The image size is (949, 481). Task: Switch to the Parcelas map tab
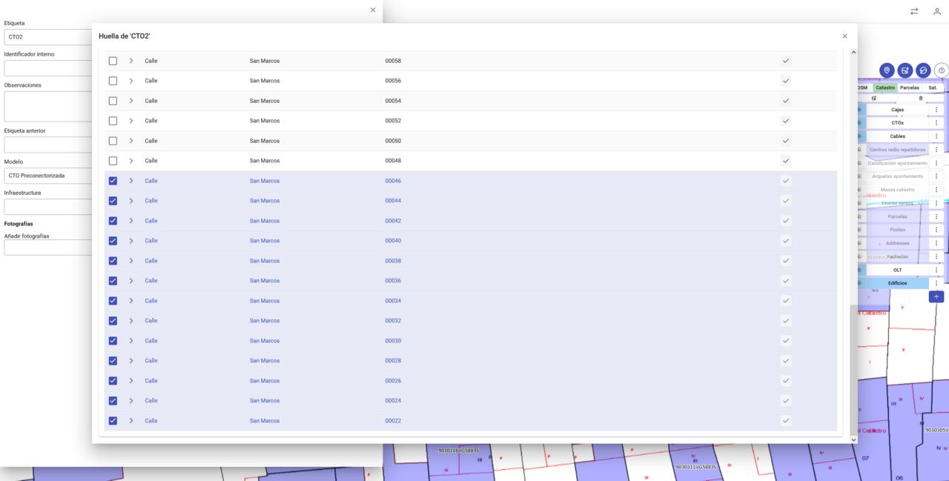tap(910, 87)
